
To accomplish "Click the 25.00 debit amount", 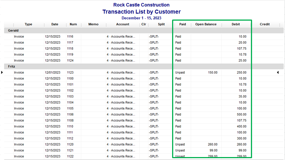I will pyautogui.click(x=242, y=60).
